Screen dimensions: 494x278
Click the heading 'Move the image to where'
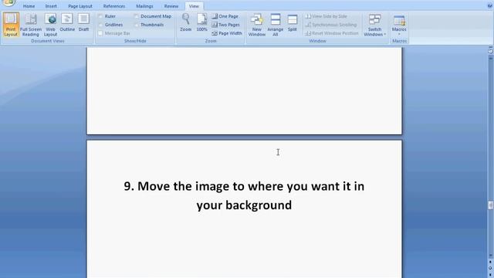(x=211, y=186)
